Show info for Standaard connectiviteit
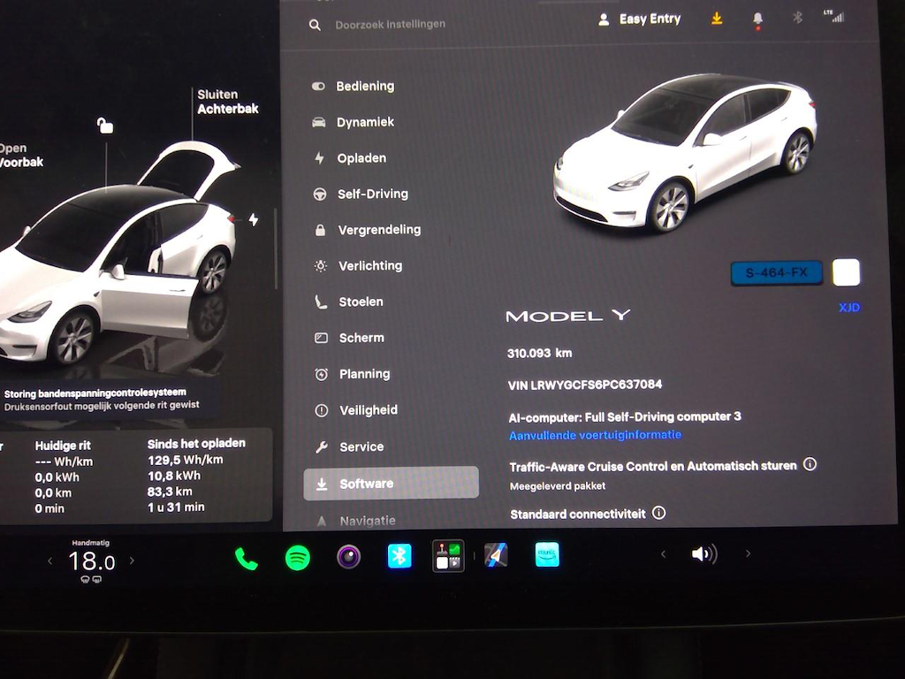The image size is (905, 679). (658, 513)
